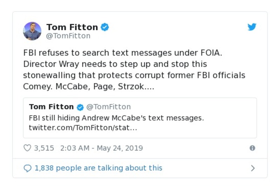Click the quoted text about Andrew McCabe's messages
Viewport: 280px width, 196px height.
click(x=116, y=118)
